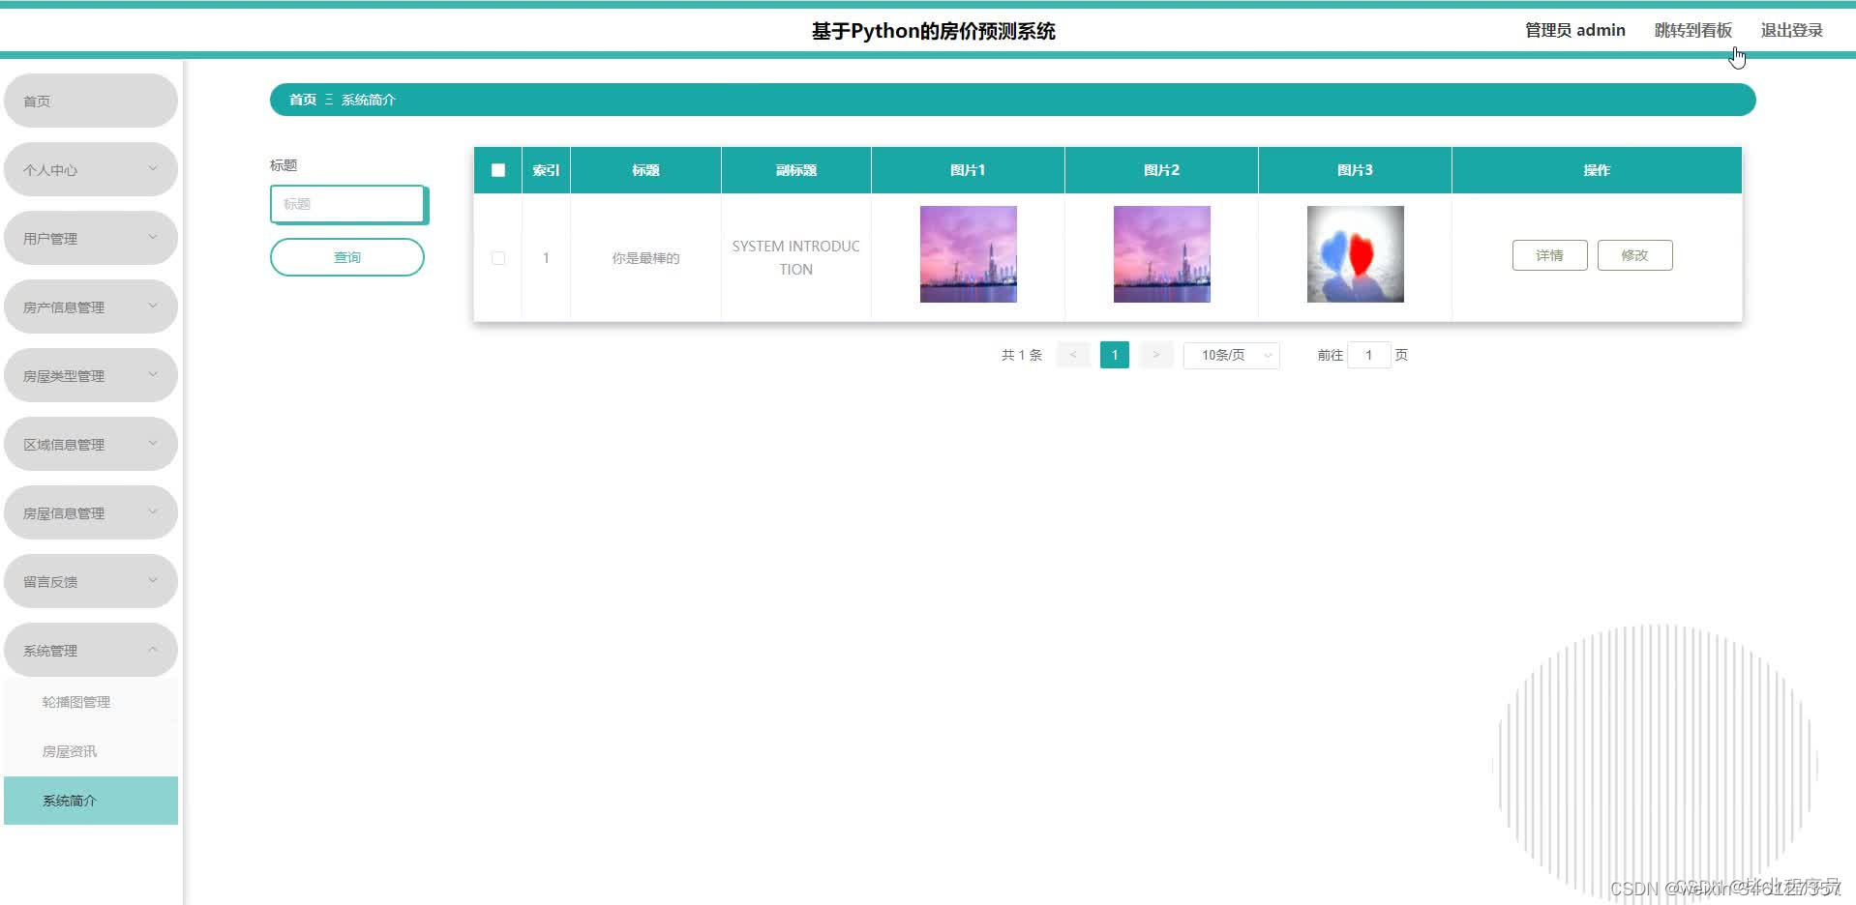Viewport: 1856px width, 905px height.
Task: Select 轮播图管理 in the sidebar
Action: (x=77, y=702)
